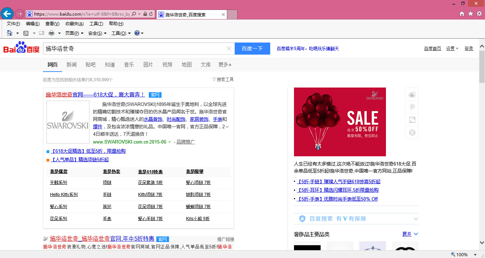Open the 帮助(H) menu

click(116, 24)
